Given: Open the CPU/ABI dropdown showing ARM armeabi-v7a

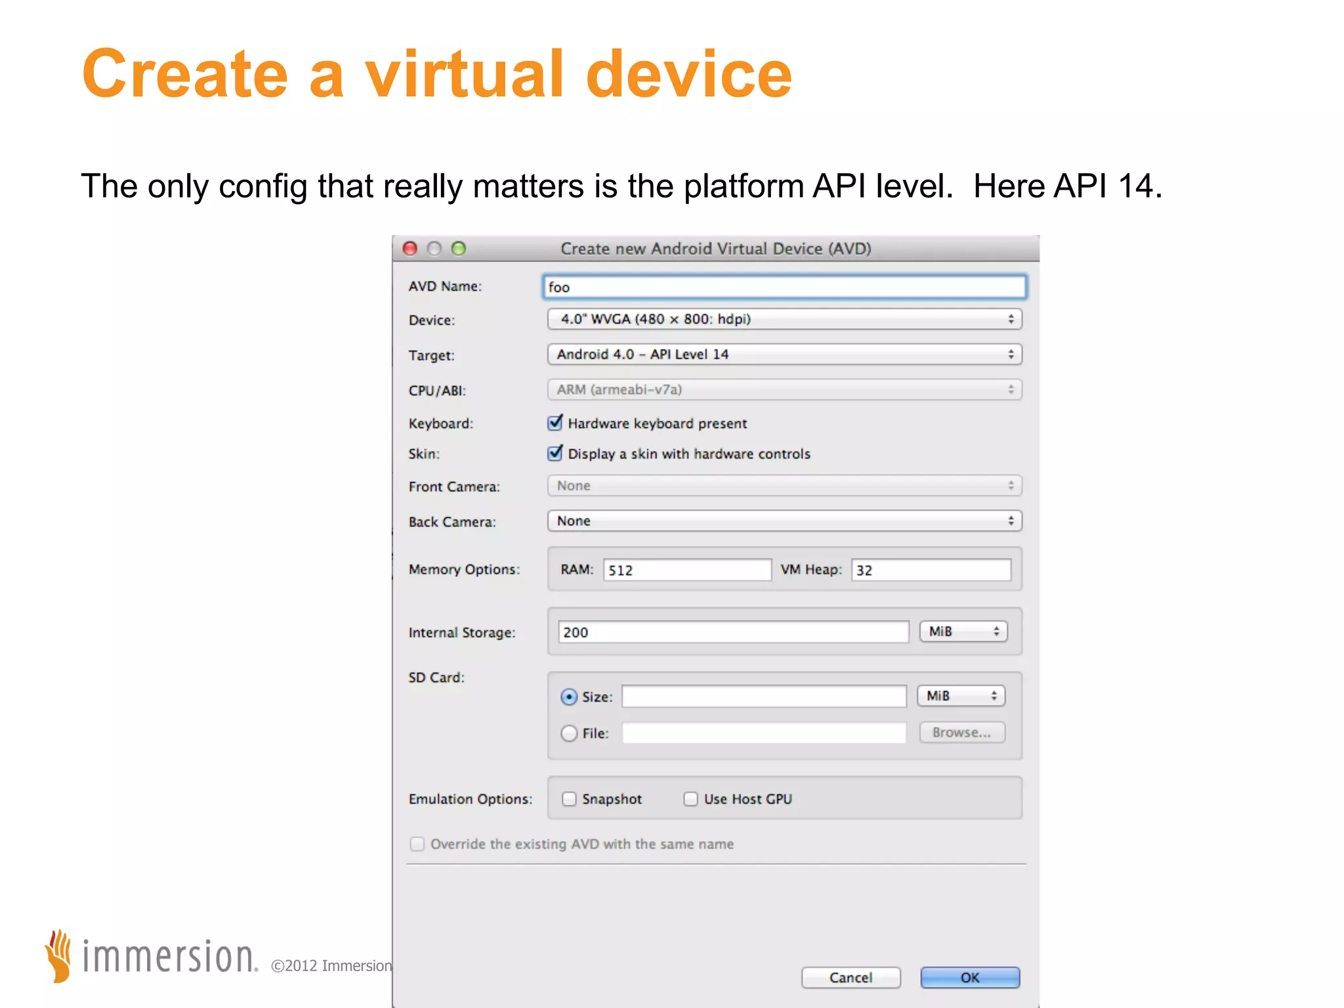Looking at the screenshot, I should pyautogui.click(x=784, y=390).
